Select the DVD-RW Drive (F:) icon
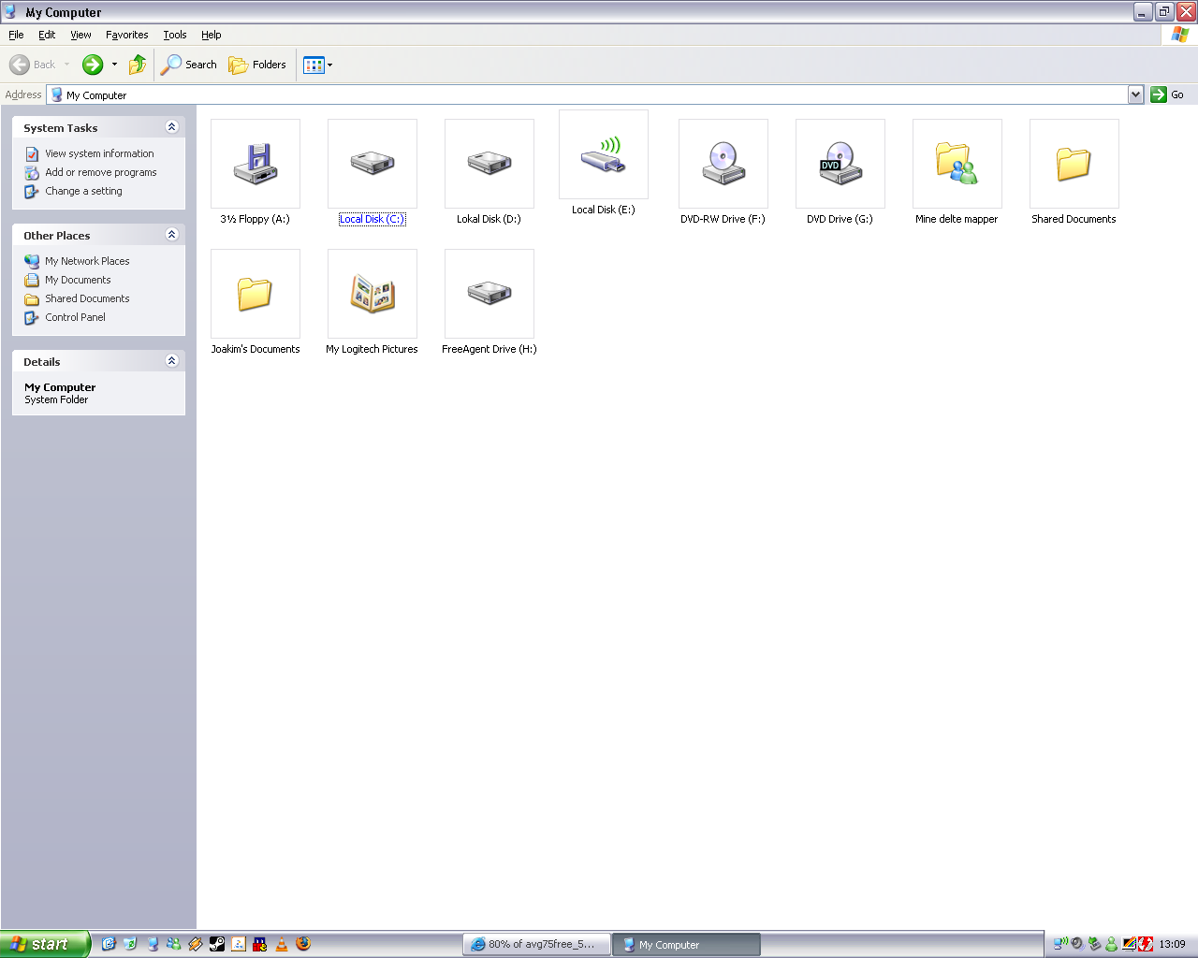The image size is (1198, 958). tap(723, 164)
